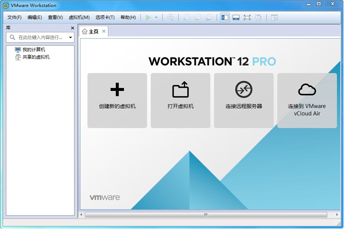The width and height of the screenshot is (344, 229).
Task: Select 共享的虚拟机 in the library tree
Action: pos(32,57)
